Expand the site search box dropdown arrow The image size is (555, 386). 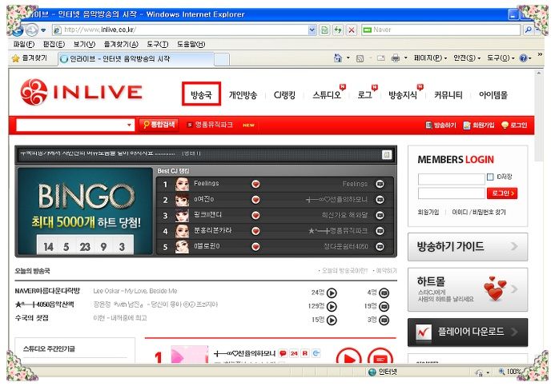pos(129,125)
